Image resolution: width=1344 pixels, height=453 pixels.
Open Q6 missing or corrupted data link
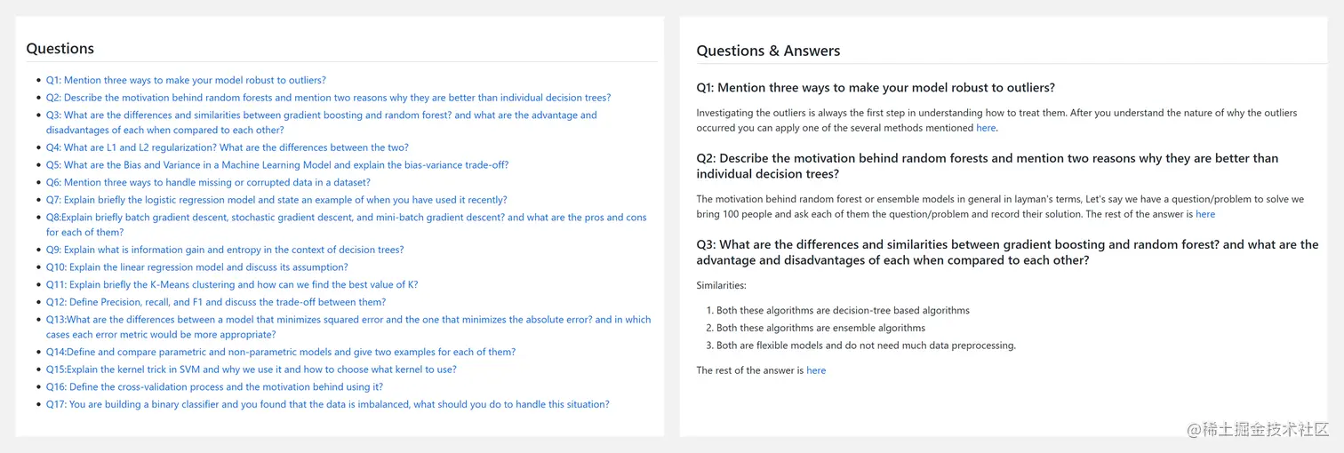[x=208, y=182]
